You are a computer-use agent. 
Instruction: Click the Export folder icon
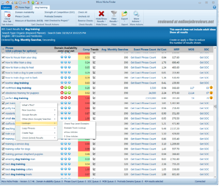tap(124, 14)
